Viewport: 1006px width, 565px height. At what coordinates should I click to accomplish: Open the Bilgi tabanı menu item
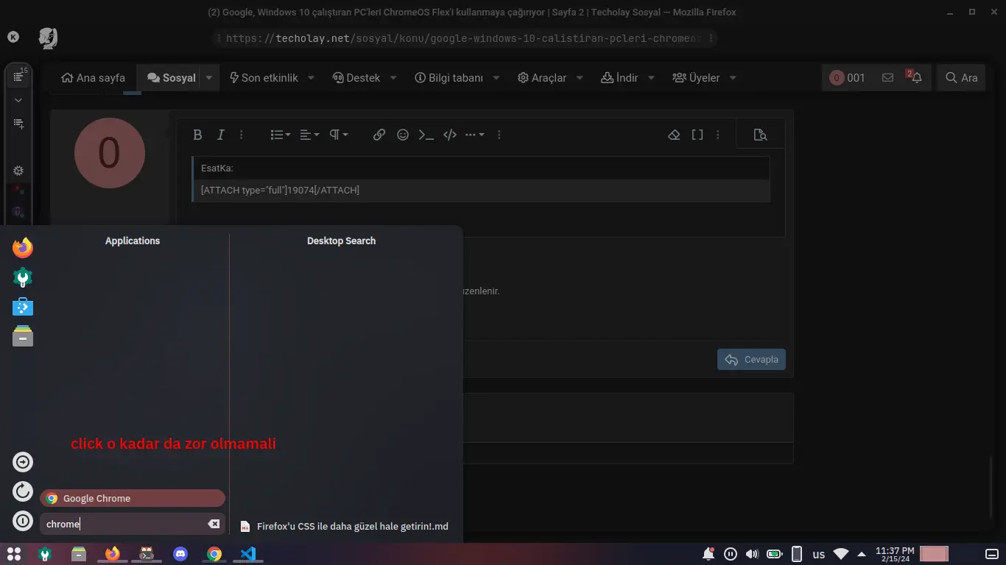pos(449,77)
